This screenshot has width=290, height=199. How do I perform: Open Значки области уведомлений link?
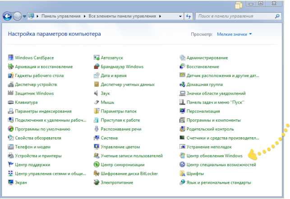pyautogui.click(x=216, y=93)
